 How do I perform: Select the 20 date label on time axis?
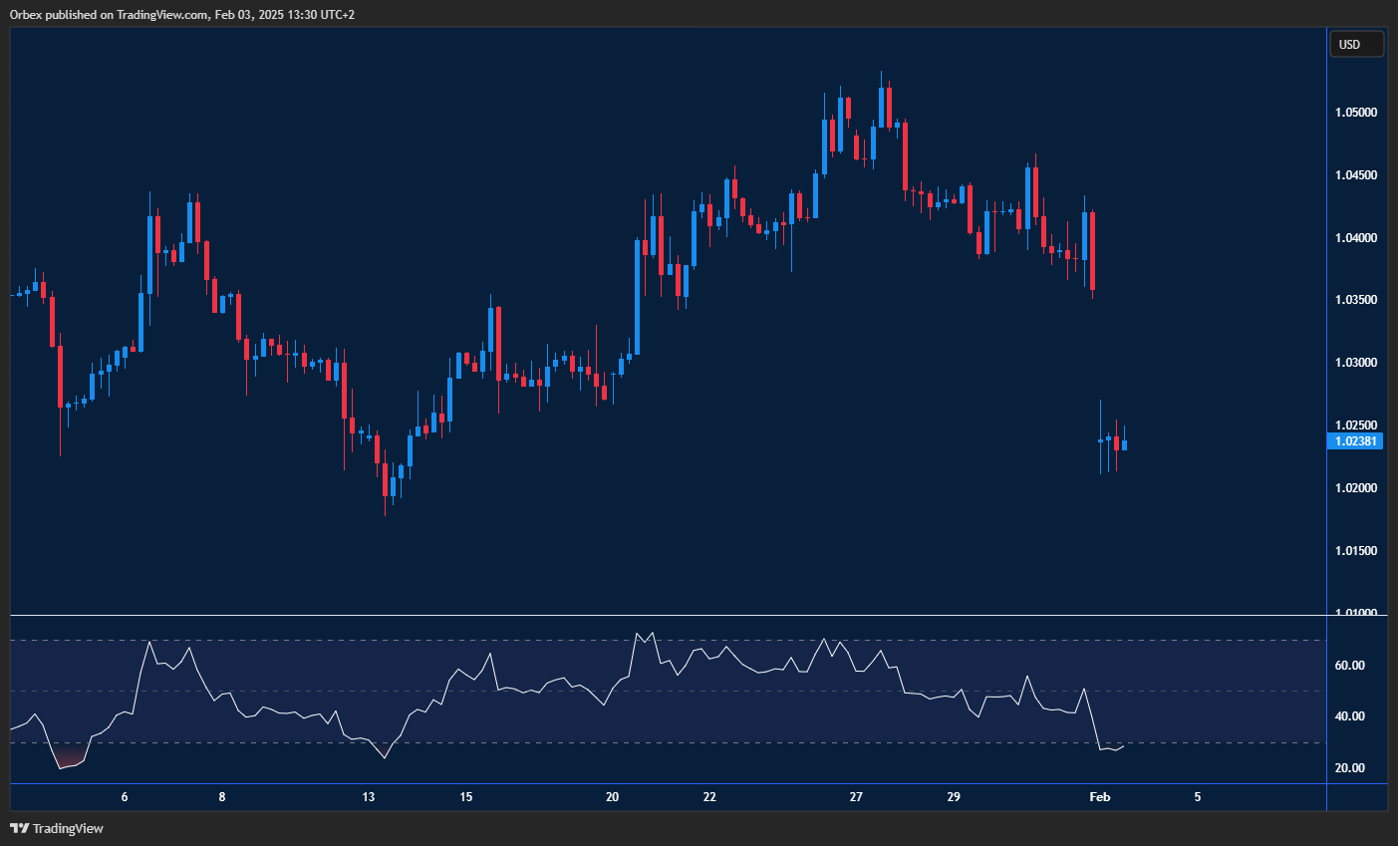(612, 797)
